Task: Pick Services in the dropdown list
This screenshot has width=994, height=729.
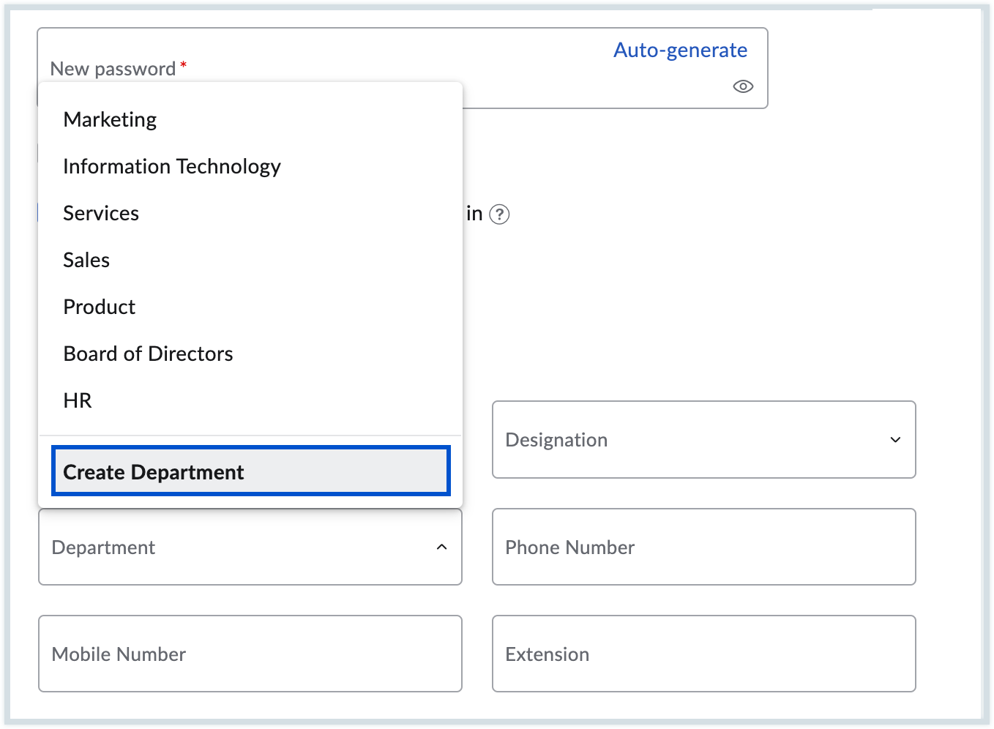Action: [x=101, y=213]
